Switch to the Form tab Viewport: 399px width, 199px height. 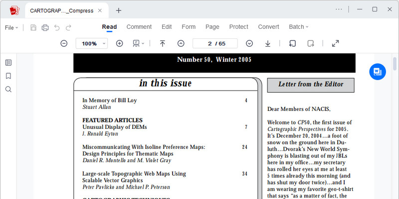click(x=189, y=27)
